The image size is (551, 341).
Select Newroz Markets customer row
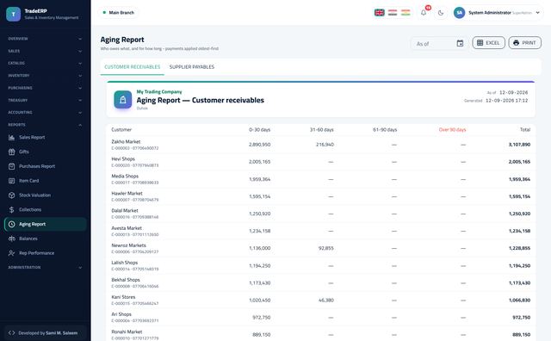tap(321, 248)
